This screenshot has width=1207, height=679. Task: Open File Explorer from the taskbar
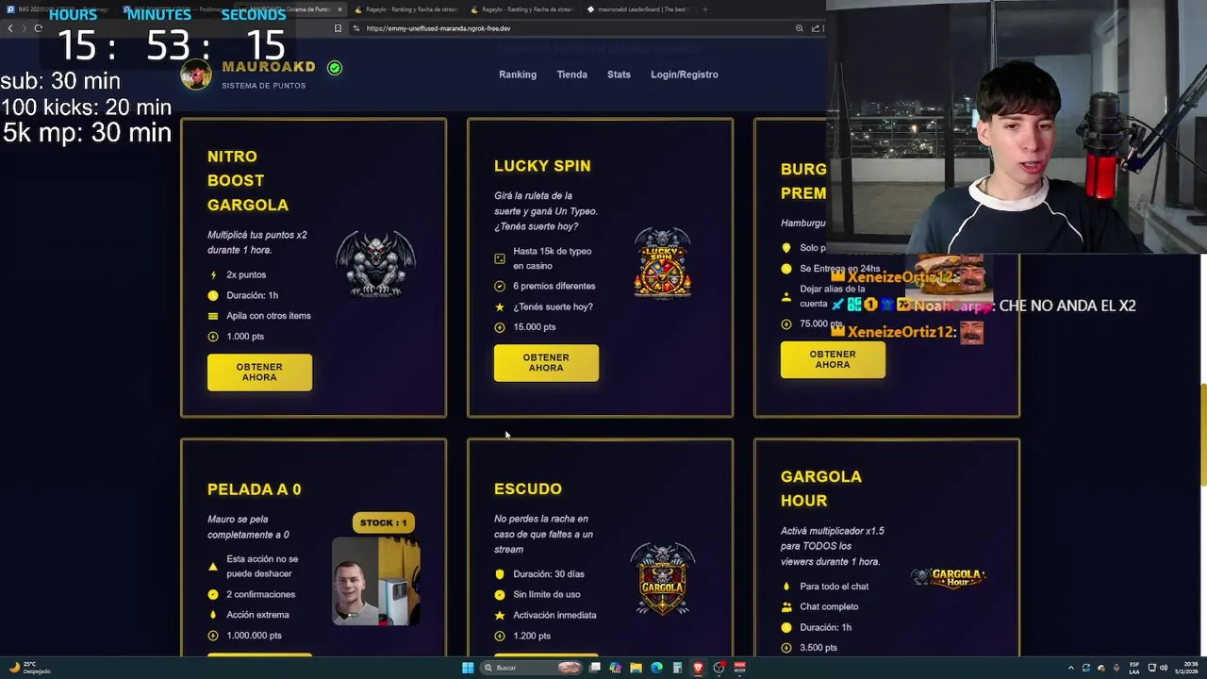click(636, 668)
